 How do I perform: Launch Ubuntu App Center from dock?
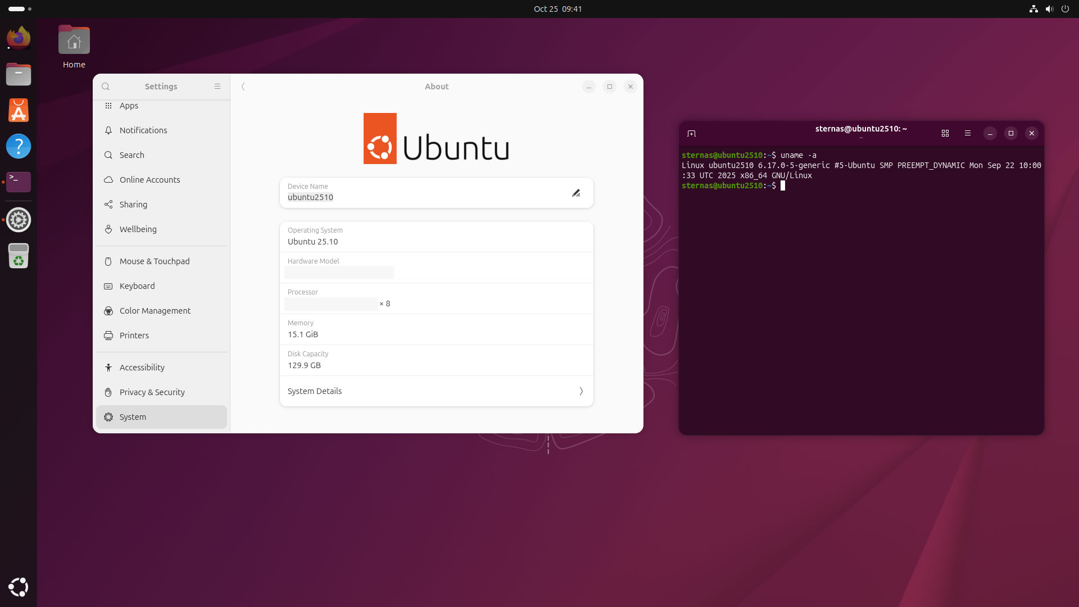point(19,111)
